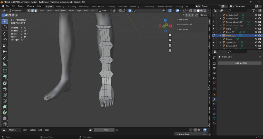Click the outliner search field

click(x=237, y=11)
